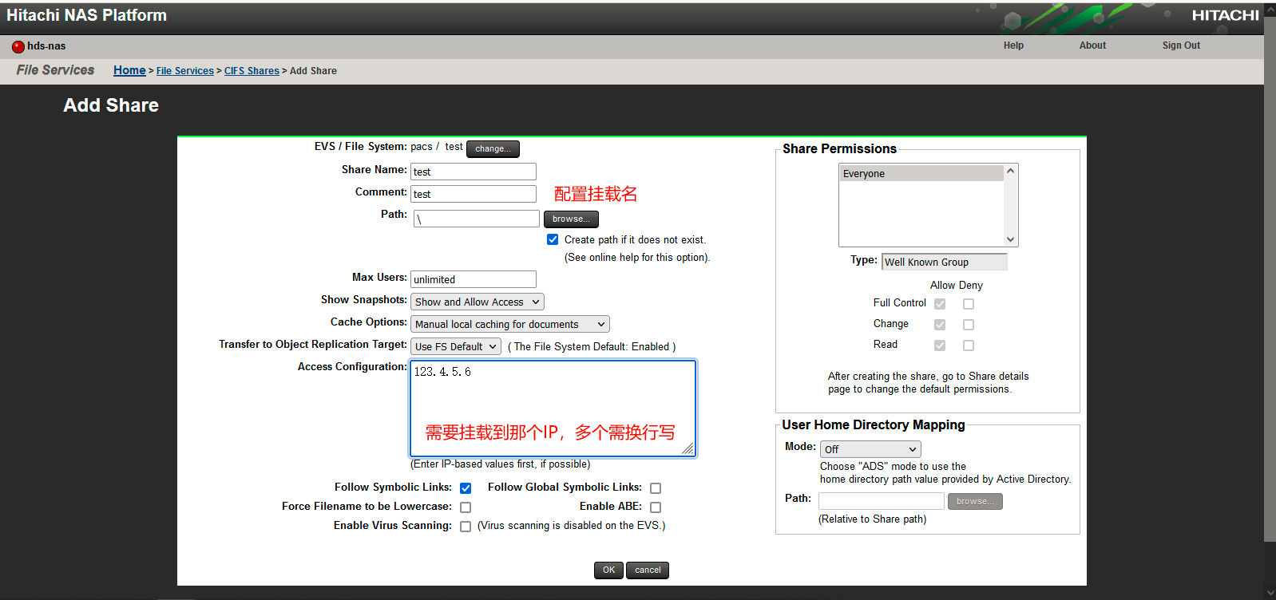The width and height of the screenshot is (1276, 600).
Task: Click Read Allow checkbox
Action: 940,345
